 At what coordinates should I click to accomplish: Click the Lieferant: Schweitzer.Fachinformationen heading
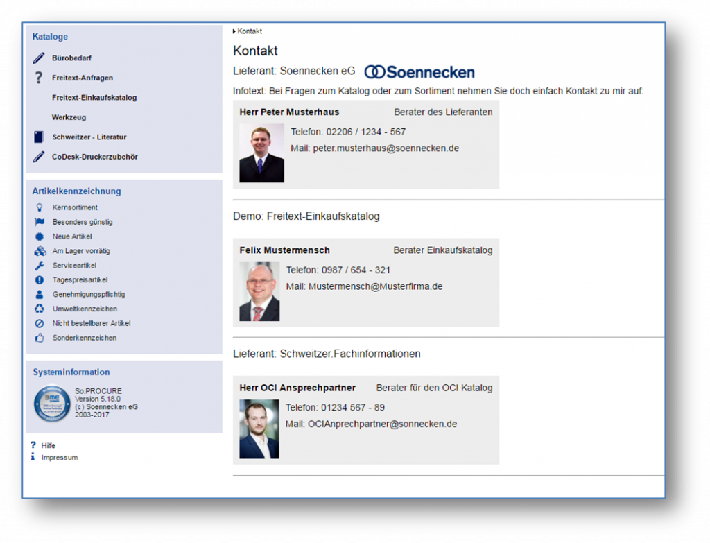click(327, 354)
